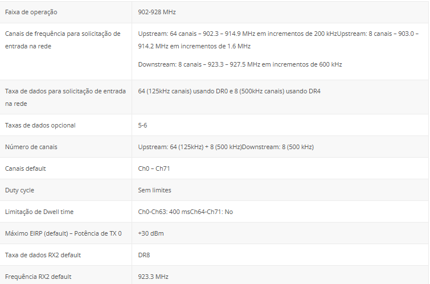430x284 pixels.
Task: Click the 'Canais default' label cell
Action: pos(26,168)
